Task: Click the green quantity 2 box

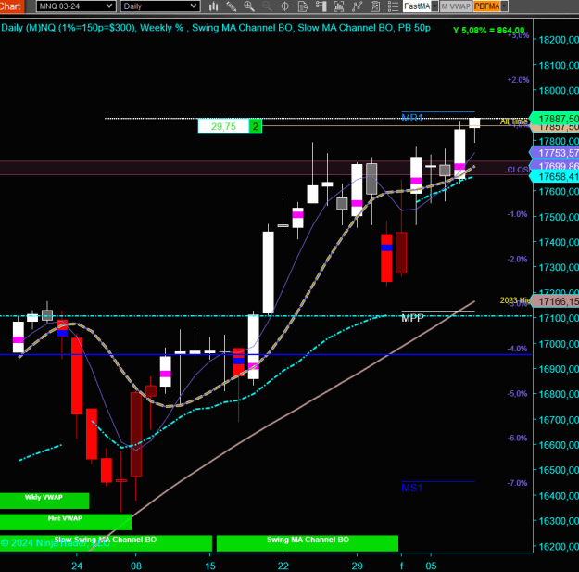Action: pyautogui.click(x=255, y=126)
